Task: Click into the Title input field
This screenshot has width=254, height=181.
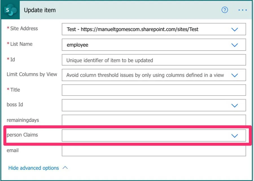Action: pos(154,90)
